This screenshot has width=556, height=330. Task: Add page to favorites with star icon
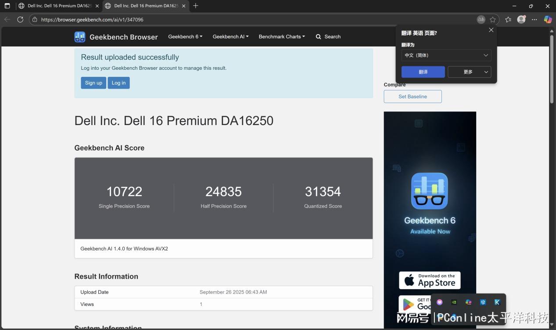(493, 19)
